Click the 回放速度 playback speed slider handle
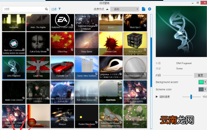The image size is (207, 130). (x=191, y=97)
